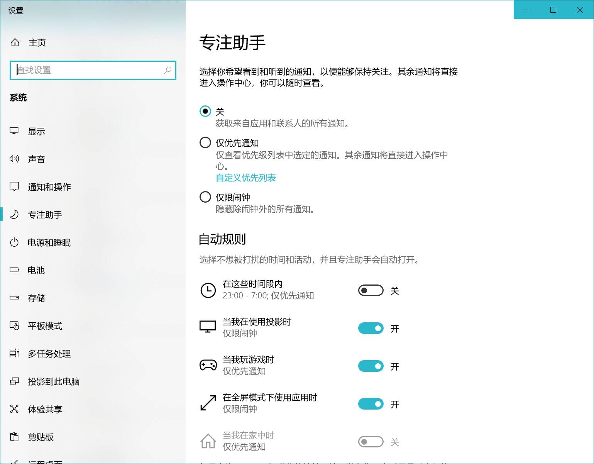Click the magnifier icon in search box
The height and width of the screenshot is (464, 594).
click(168, 70)
